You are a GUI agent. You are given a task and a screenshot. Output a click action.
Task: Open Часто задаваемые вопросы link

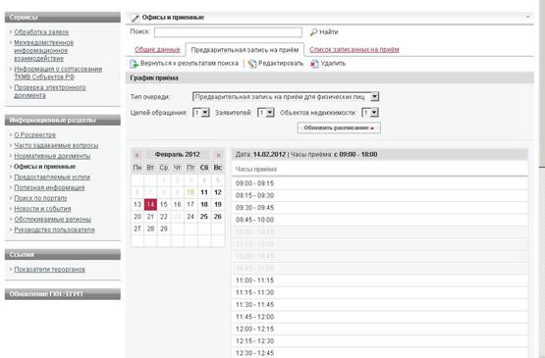56,145
